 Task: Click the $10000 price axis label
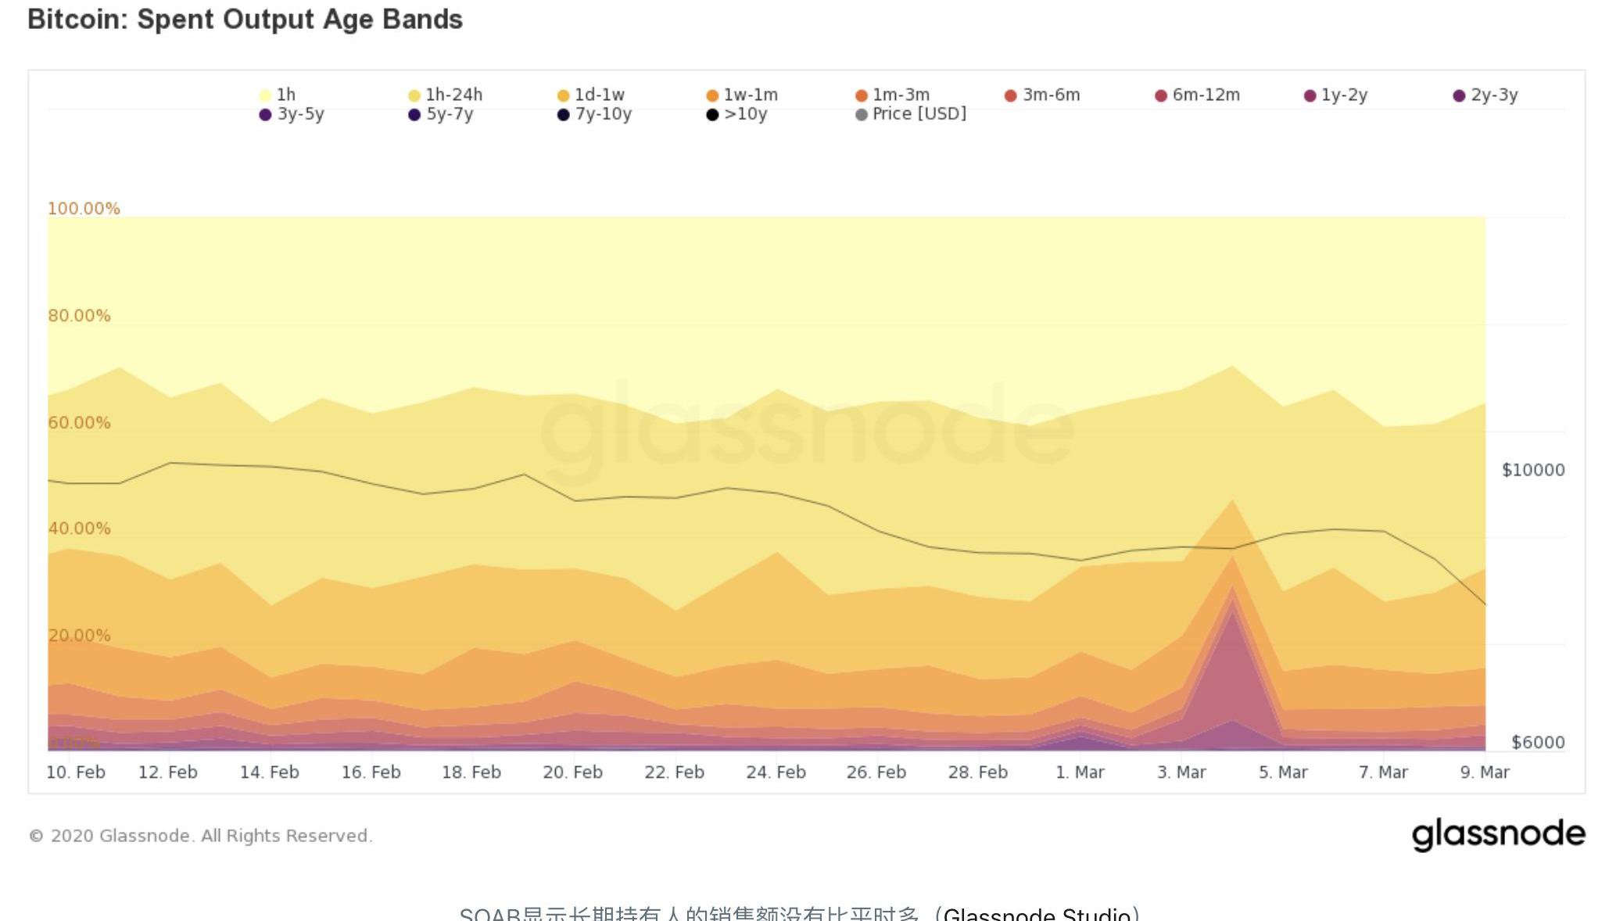(x=1533, y=470)
